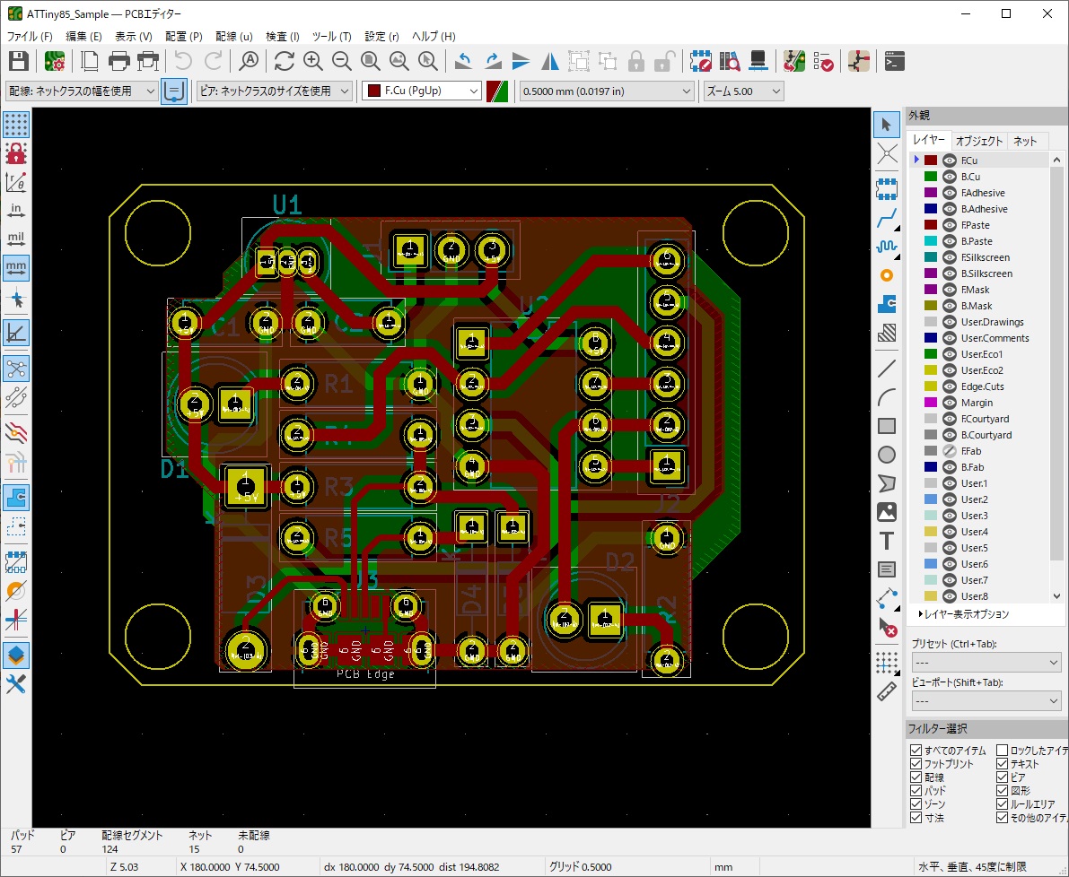Image resolution: width=1069 pixels, height=877 pixels.
Task: Select the B.Silkscreen layer row
Action: (x=980, y=273)
